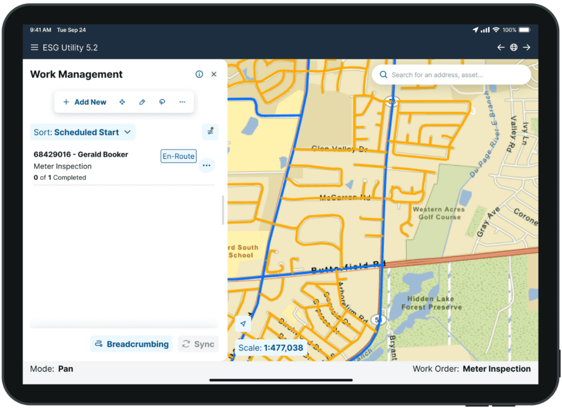Viewport: 562px width, 410px height.
Task: Open more actions for work order 68429016
Action: click(206, 166)
